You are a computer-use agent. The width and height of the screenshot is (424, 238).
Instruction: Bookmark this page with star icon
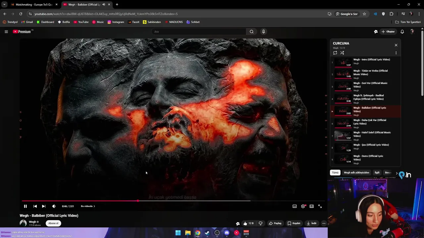[364, 14]
